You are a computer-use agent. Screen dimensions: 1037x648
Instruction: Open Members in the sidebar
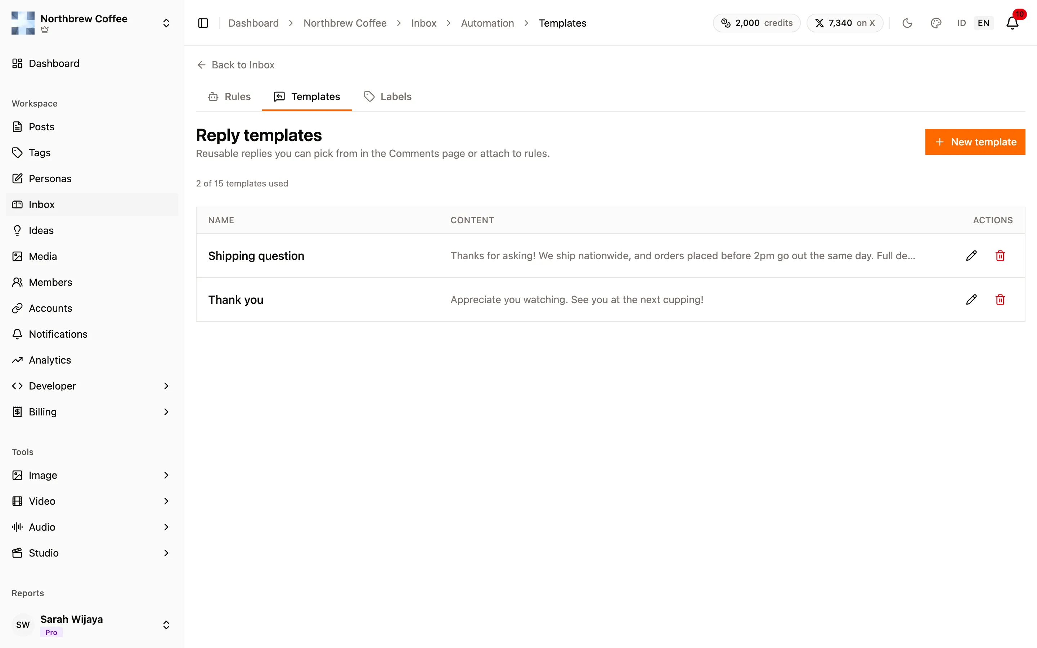pos(92,283)
